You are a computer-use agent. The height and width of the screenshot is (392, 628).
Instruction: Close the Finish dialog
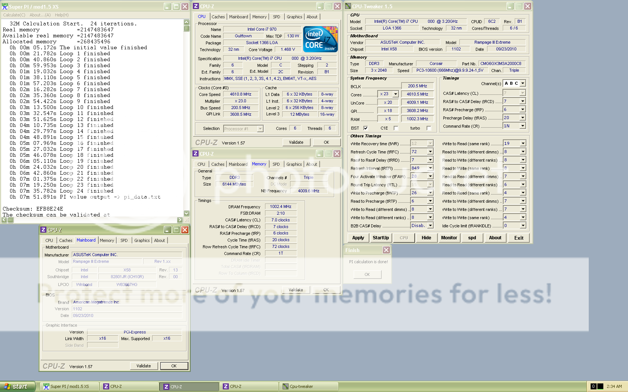386,250
